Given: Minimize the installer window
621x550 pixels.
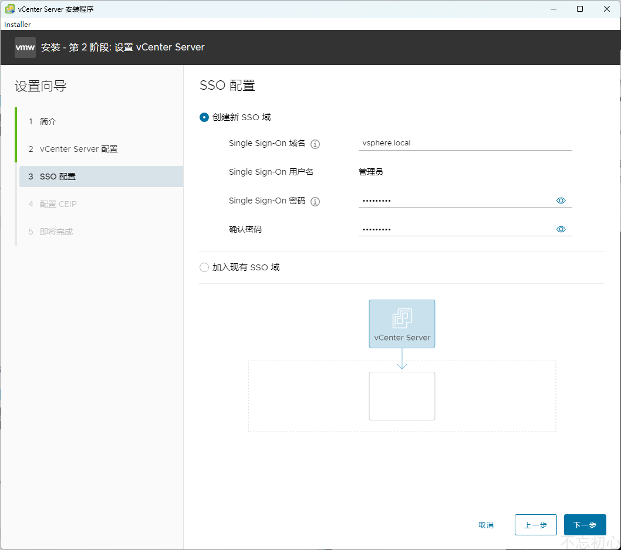Looking at the screenshot, I should [553, 9].
